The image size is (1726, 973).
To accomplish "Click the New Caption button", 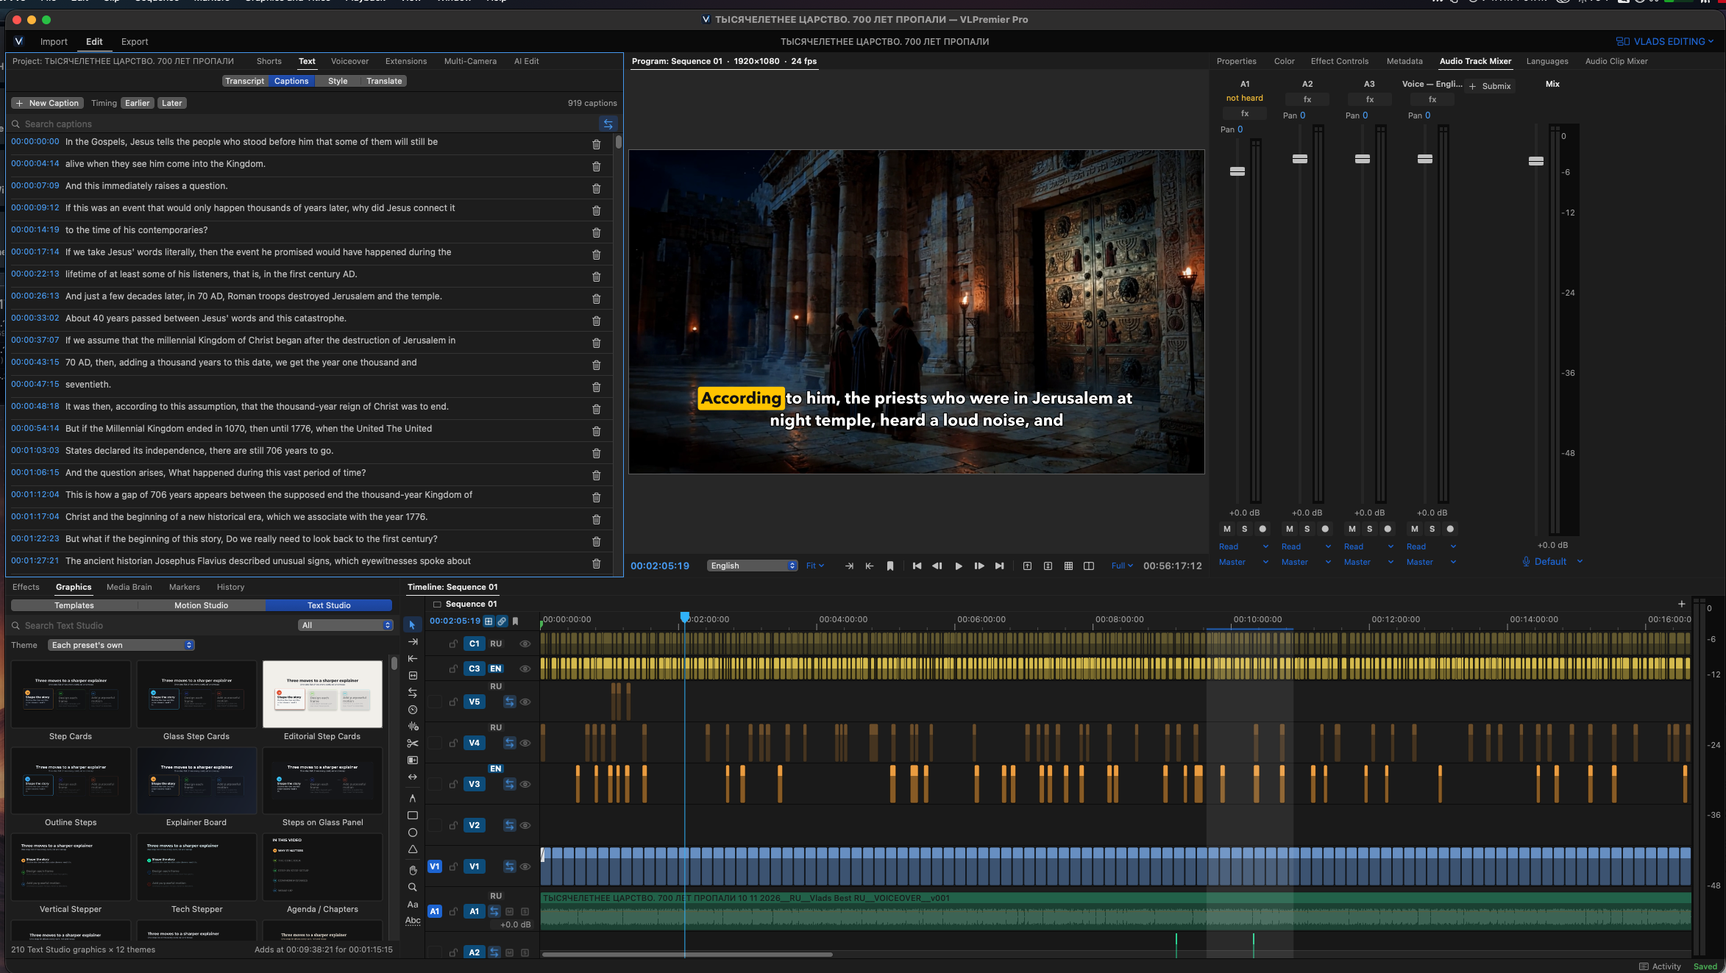I will pyautogui.click(x=47, y=103).
